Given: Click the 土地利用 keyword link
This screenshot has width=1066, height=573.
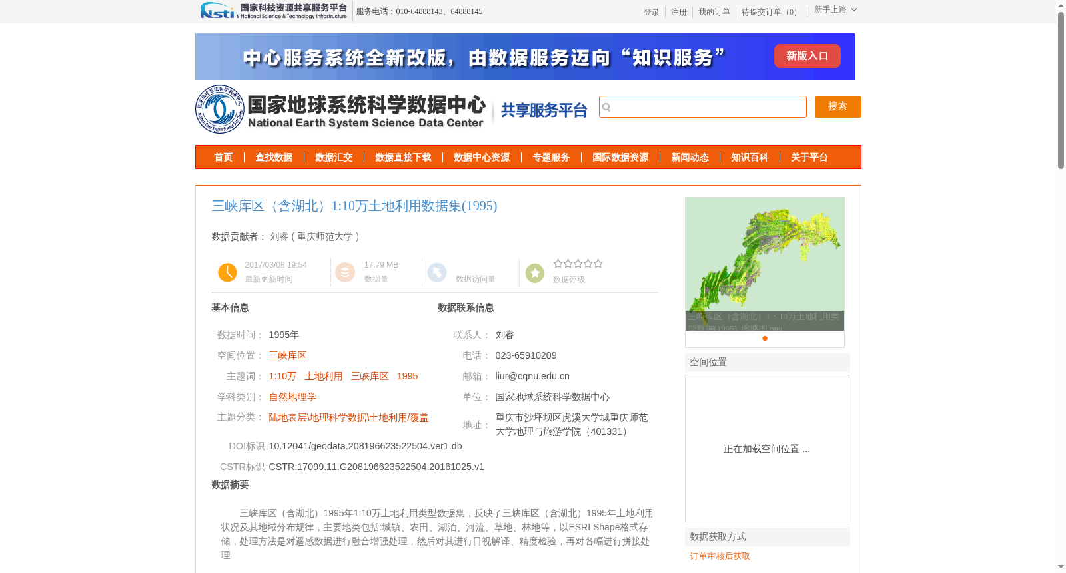Looking at the screenshot, I should coord(324,376).
